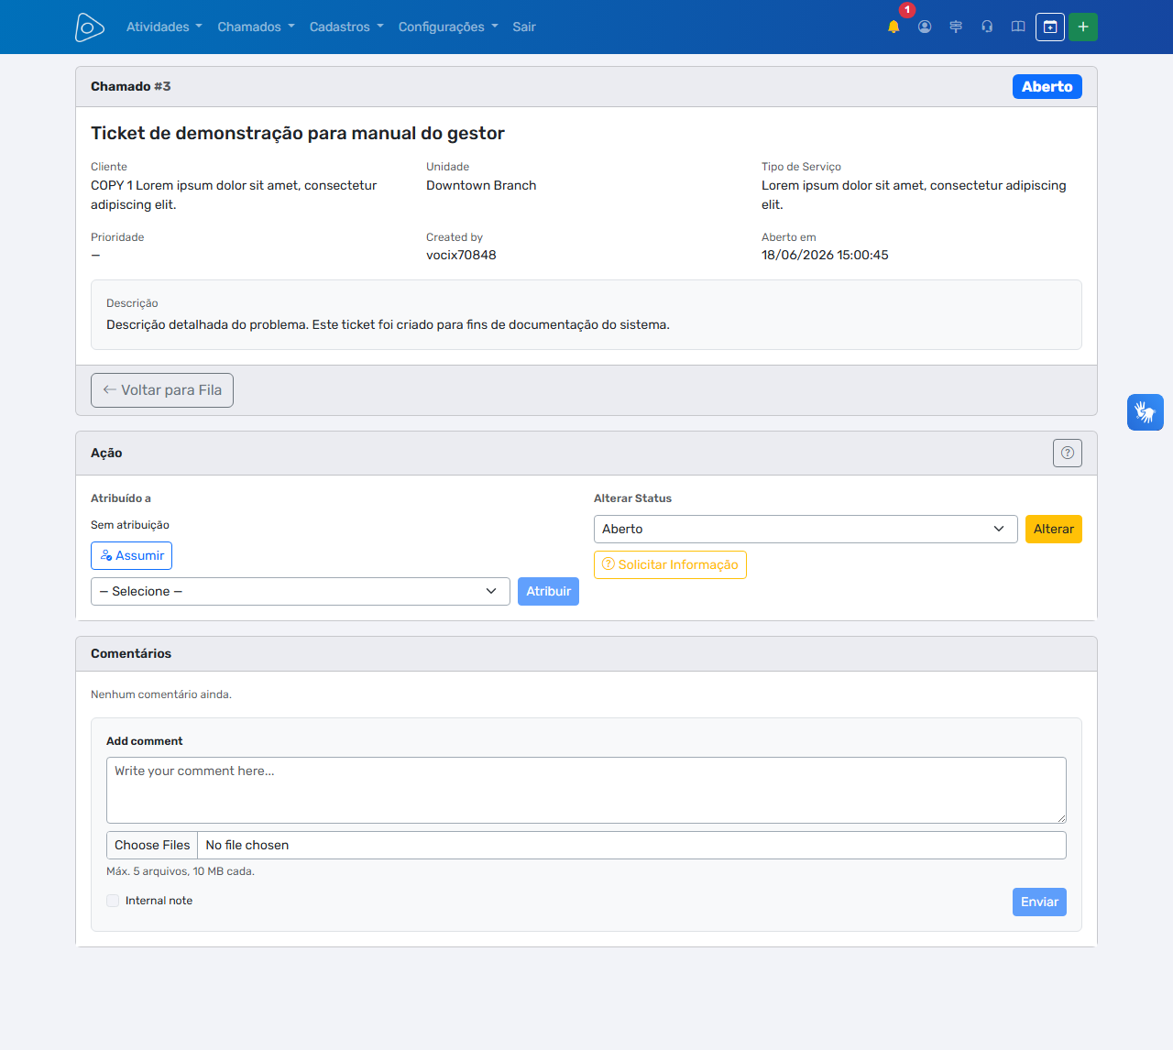The height and width of the screenshot is (1050, 1173).
Task: Click the calendar plus icon button
Action: [x=1050, y=27]
